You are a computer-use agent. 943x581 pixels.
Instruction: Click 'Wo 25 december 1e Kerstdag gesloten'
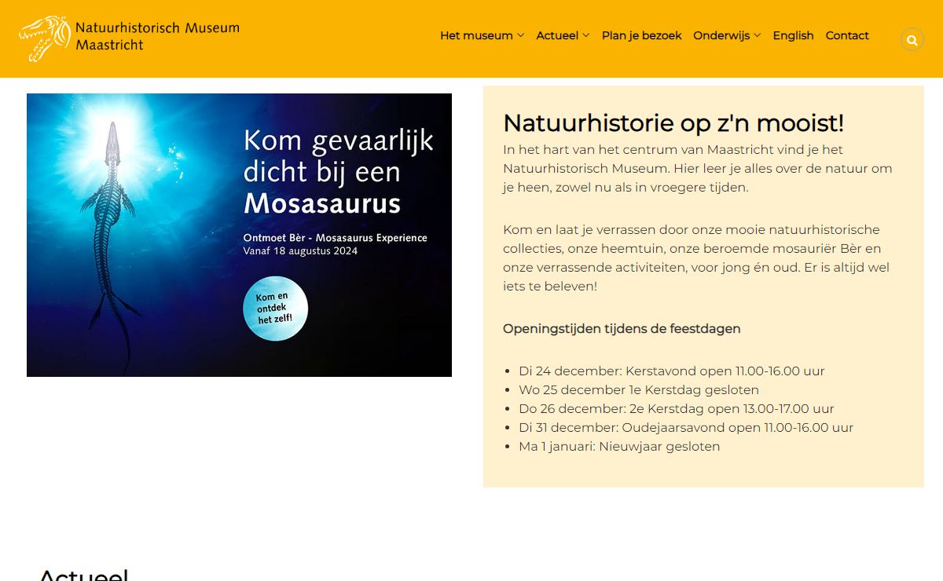pos(639,389)
